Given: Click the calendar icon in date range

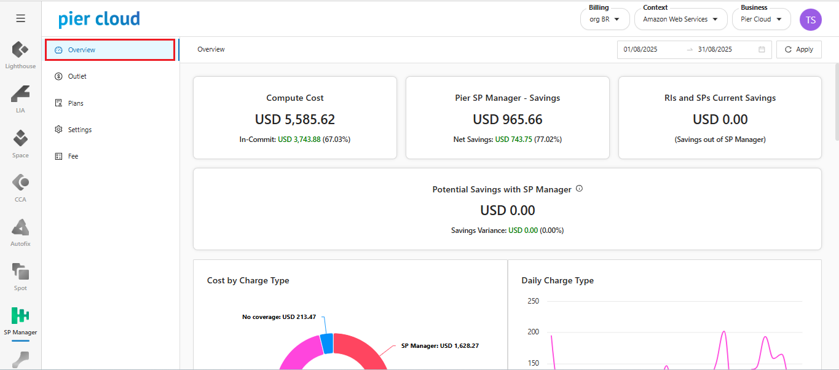Looking at the screenshot, I should click(762, 50).
